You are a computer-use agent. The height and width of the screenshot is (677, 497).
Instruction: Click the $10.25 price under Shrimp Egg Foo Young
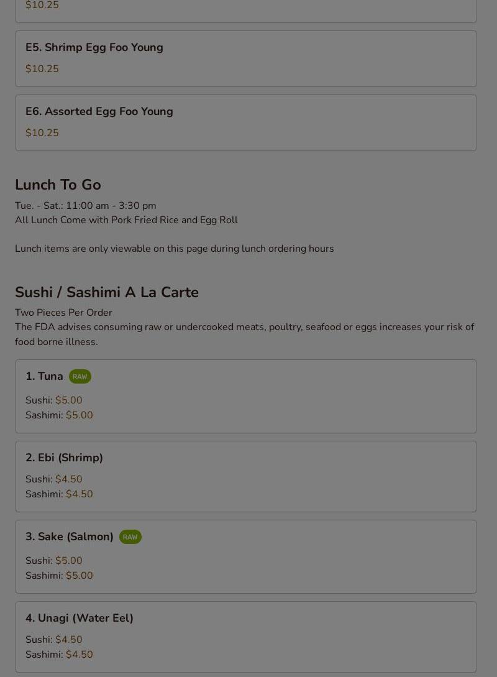pos(42,68)
